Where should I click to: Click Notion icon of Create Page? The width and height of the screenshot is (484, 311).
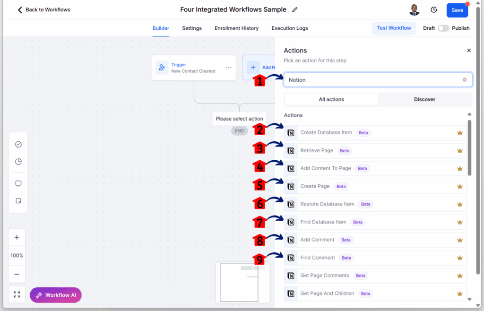tap(291, 186)
